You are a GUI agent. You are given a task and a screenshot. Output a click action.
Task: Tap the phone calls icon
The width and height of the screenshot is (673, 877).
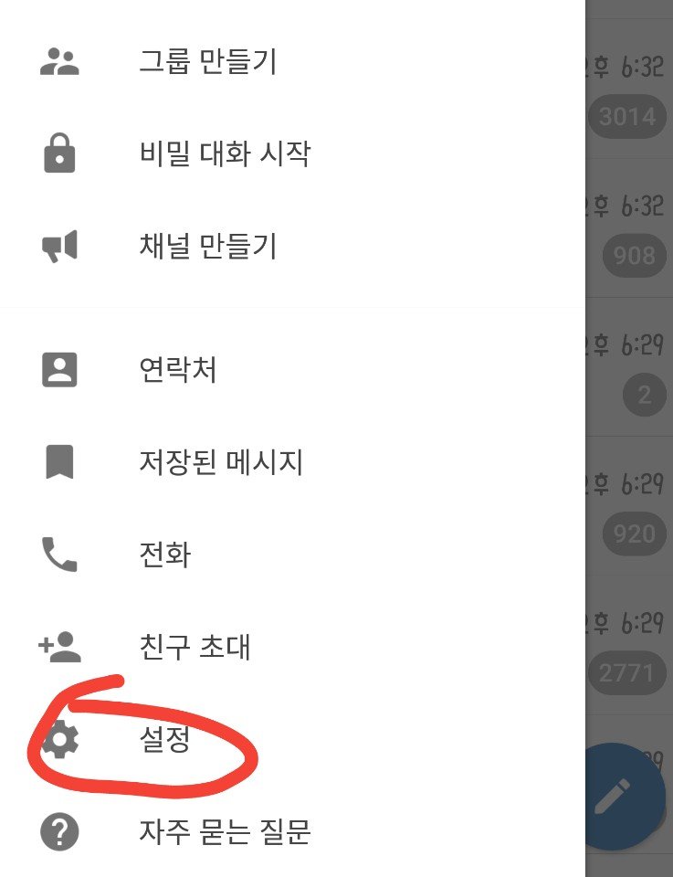(59, 555)
